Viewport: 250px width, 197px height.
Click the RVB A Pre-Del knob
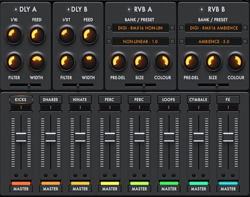pyautogui.click(x=118, y=62)
